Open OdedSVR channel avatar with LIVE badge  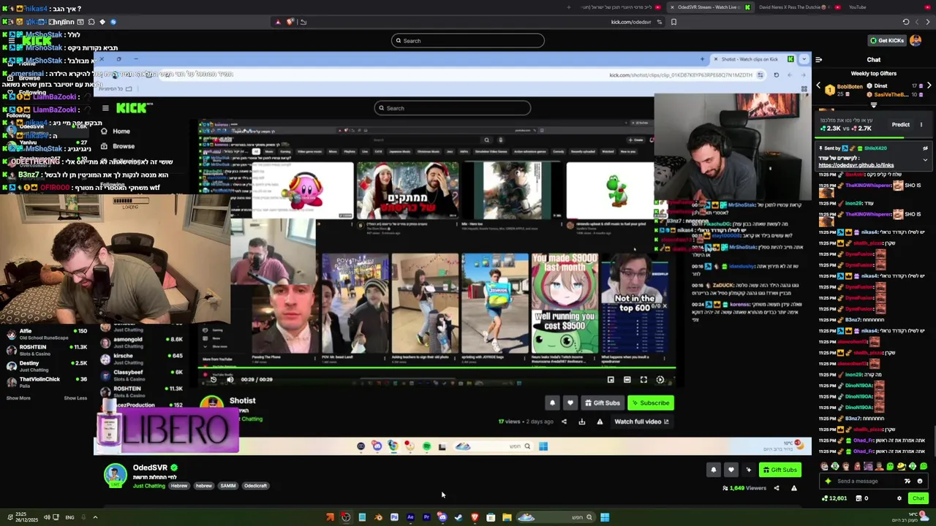coord(115,476)
